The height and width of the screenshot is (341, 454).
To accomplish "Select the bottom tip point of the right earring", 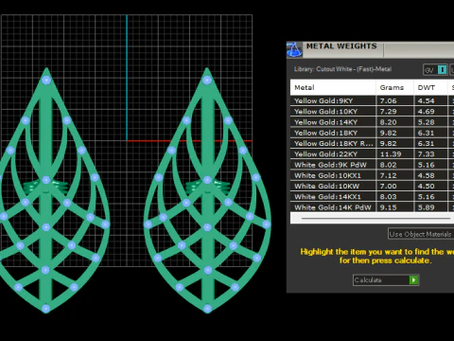I will (x=207, y=309).
